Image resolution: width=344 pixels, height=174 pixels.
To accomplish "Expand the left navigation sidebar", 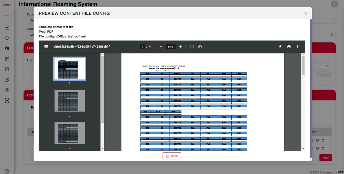I will tap(7, 171).
